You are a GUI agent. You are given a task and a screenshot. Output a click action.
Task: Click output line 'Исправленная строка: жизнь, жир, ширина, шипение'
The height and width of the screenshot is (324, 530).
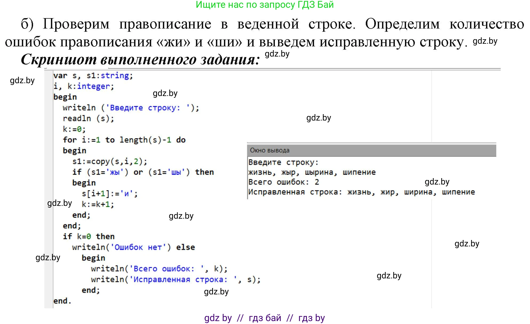362,192
